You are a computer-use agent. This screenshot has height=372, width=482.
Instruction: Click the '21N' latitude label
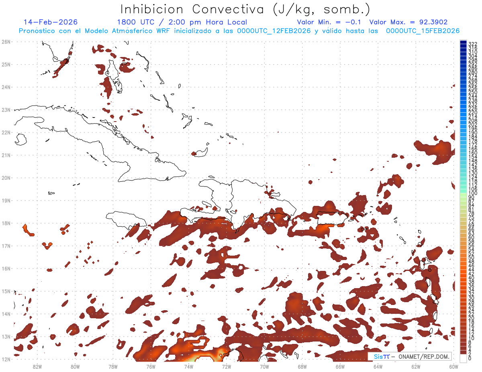pyautogui.click(x=6, y=155)
